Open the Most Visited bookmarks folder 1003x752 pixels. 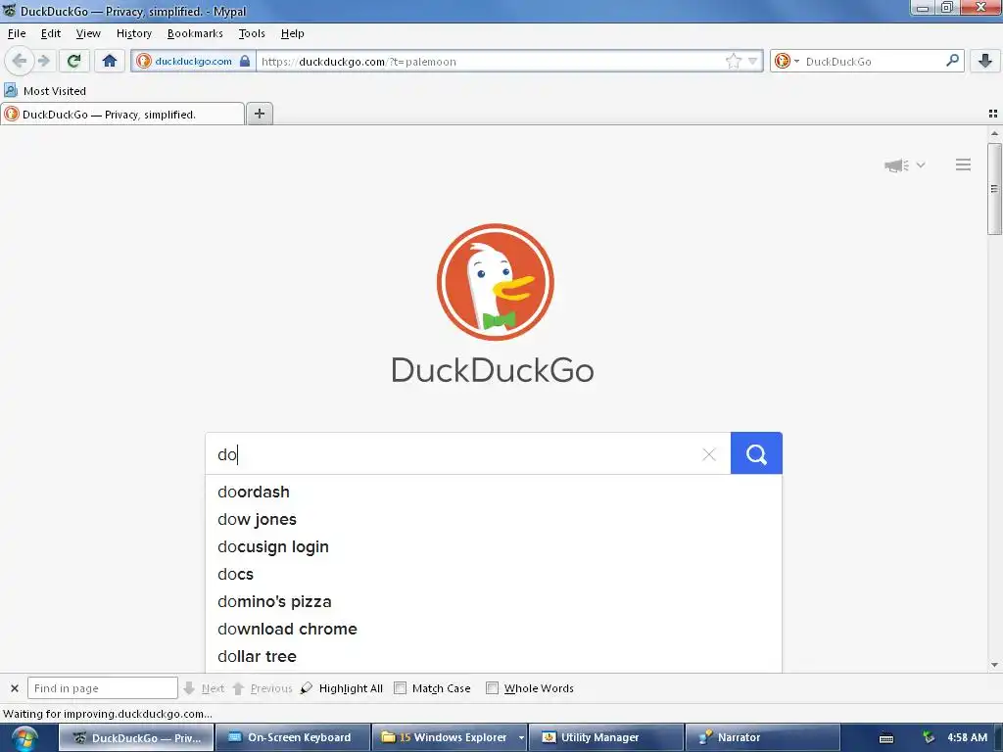click(45, 91)
